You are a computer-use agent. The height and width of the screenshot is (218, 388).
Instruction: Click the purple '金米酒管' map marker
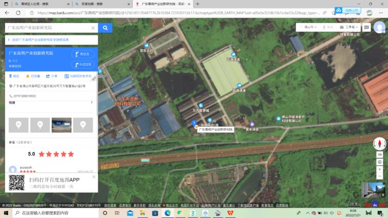(252, 124)
